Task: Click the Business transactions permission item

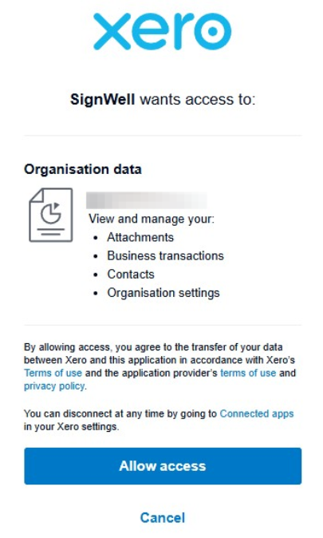Action: pos(165,256)
